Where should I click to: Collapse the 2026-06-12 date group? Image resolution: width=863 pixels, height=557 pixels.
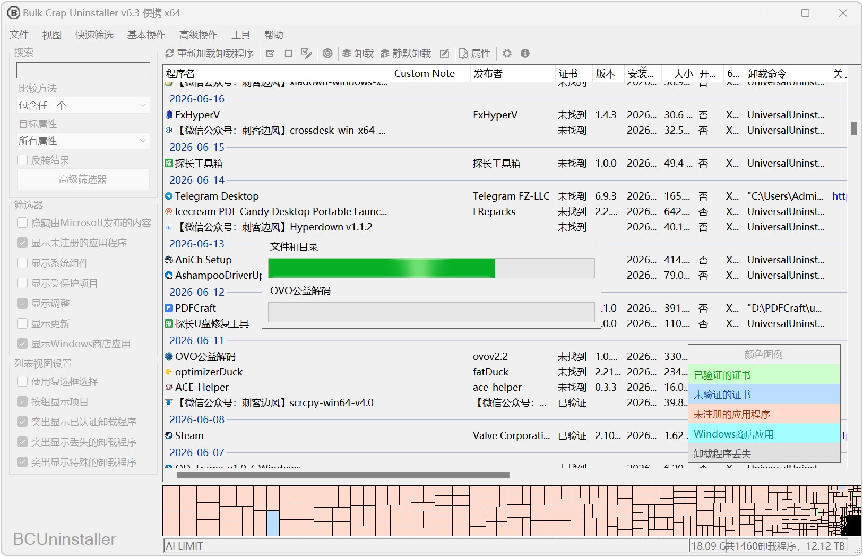(x=197, y=292)
